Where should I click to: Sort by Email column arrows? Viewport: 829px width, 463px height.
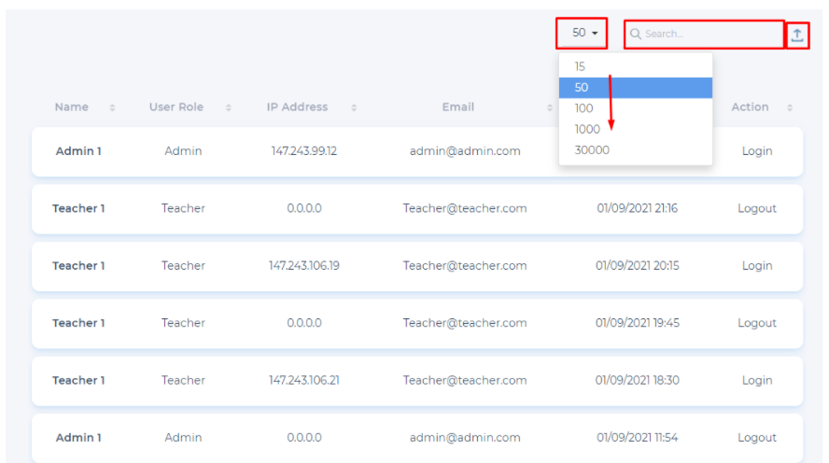(549, 108)
